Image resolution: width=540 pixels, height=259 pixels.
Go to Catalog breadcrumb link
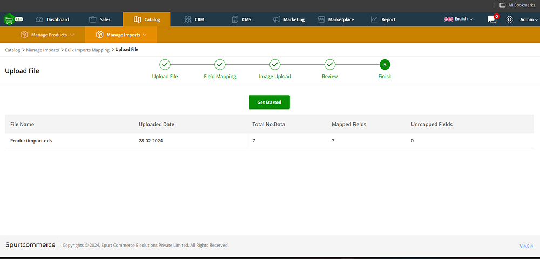pos(12,50)
